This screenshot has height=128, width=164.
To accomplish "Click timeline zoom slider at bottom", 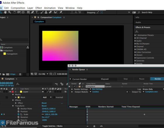I will click(x=94, y=126).
